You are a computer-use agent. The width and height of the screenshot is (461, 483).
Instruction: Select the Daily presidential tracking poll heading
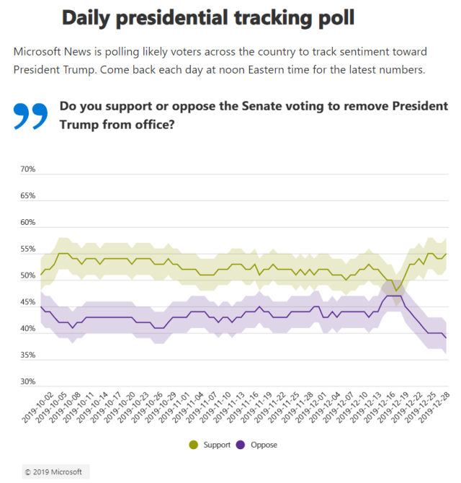coord(208,17)
